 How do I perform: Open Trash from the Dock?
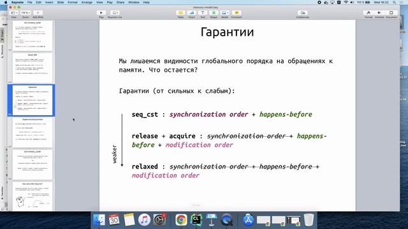(309, 219)
